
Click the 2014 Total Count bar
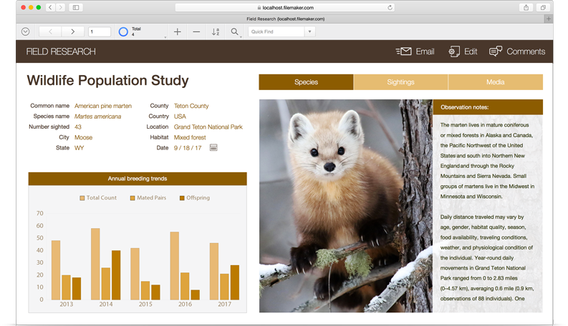click(95, 264)
